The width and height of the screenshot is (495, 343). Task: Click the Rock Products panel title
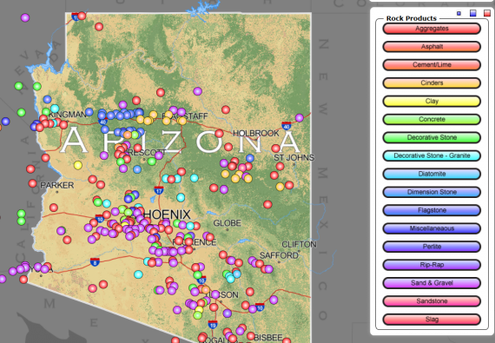[412, 18]
